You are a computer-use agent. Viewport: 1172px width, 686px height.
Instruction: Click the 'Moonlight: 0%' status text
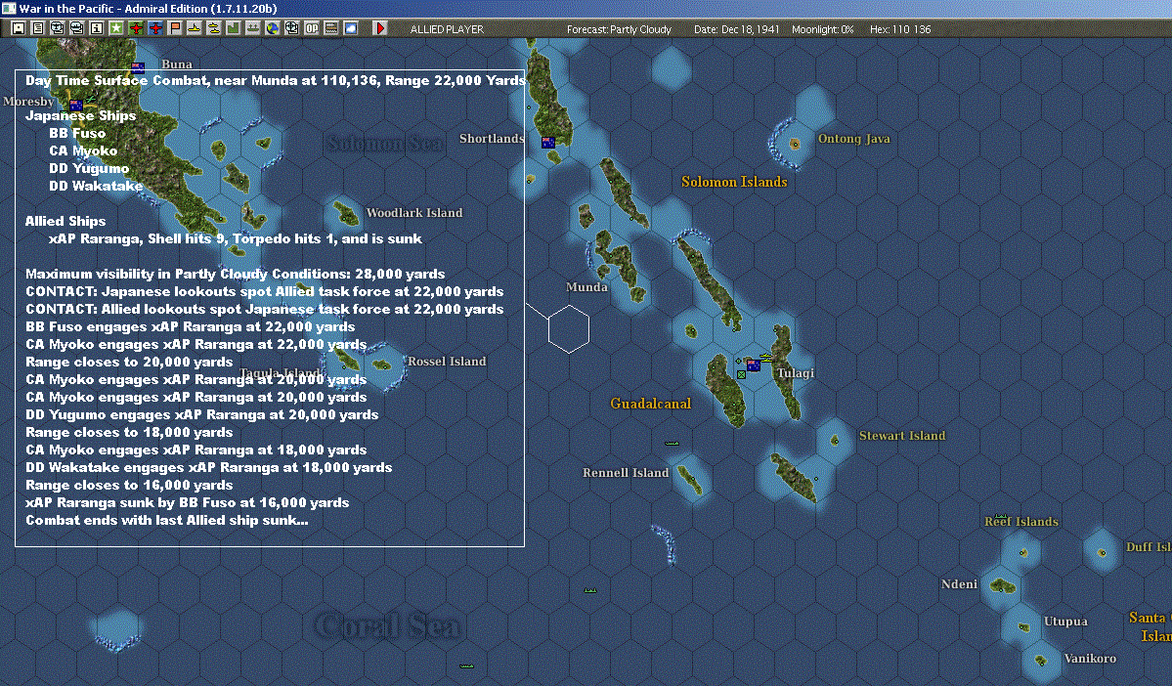(822, 29)
